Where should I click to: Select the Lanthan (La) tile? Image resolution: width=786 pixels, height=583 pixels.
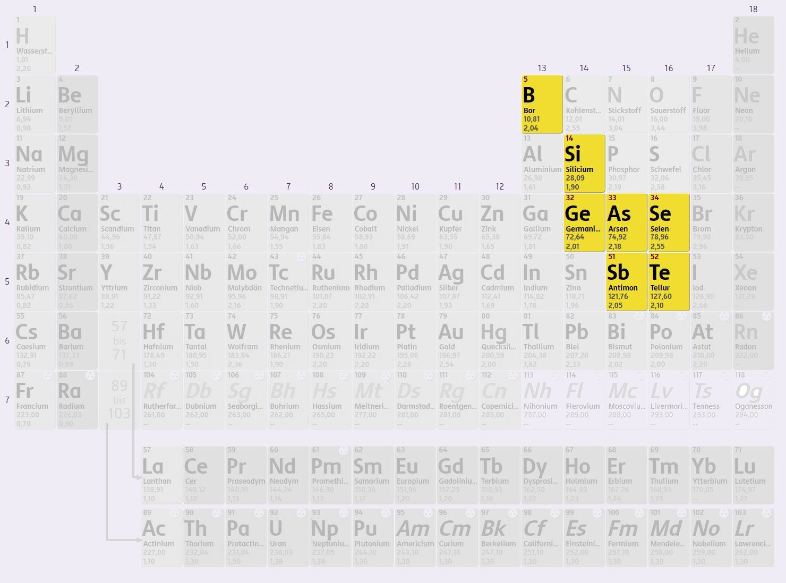coord(162,475)
